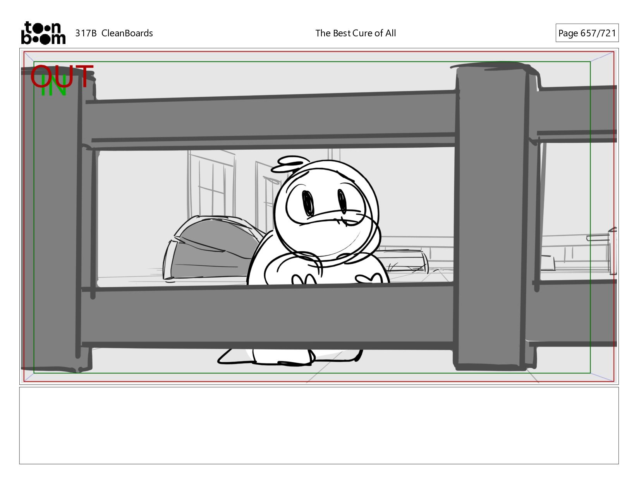The width and height of the screenshot is (639, 493).
Task: Click the storyboard panel drawing of the character
Action: click(319, 216)
